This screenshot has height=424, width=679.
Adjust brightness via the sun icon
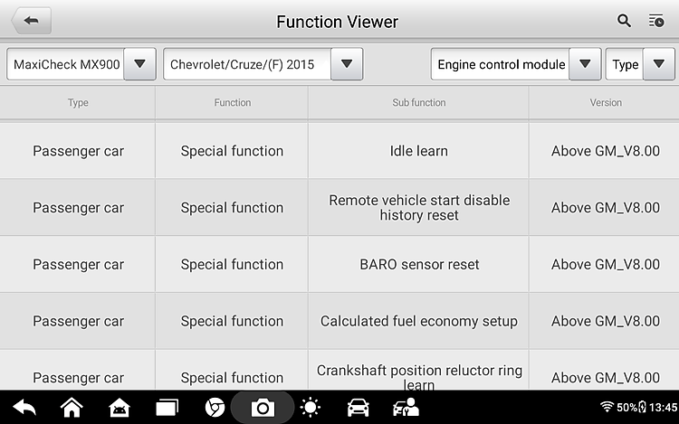point(310,408)
